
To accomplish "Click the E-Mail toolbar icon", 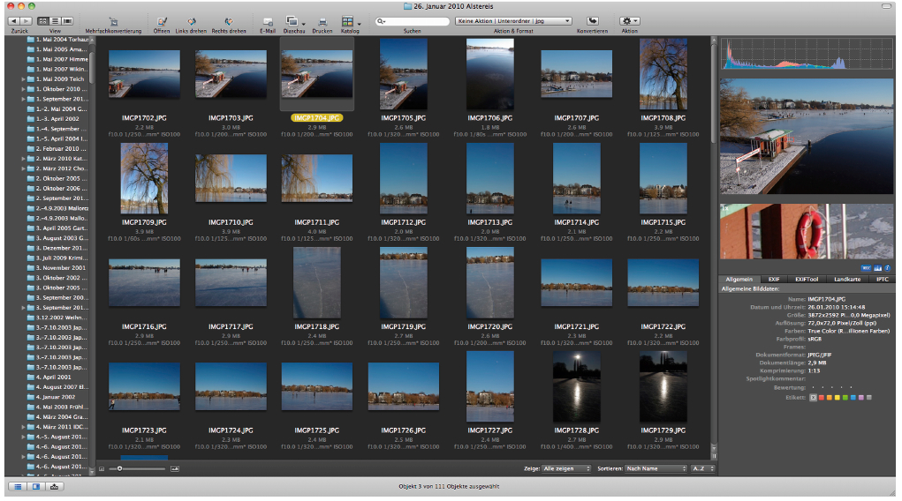I will pos(268,20).
